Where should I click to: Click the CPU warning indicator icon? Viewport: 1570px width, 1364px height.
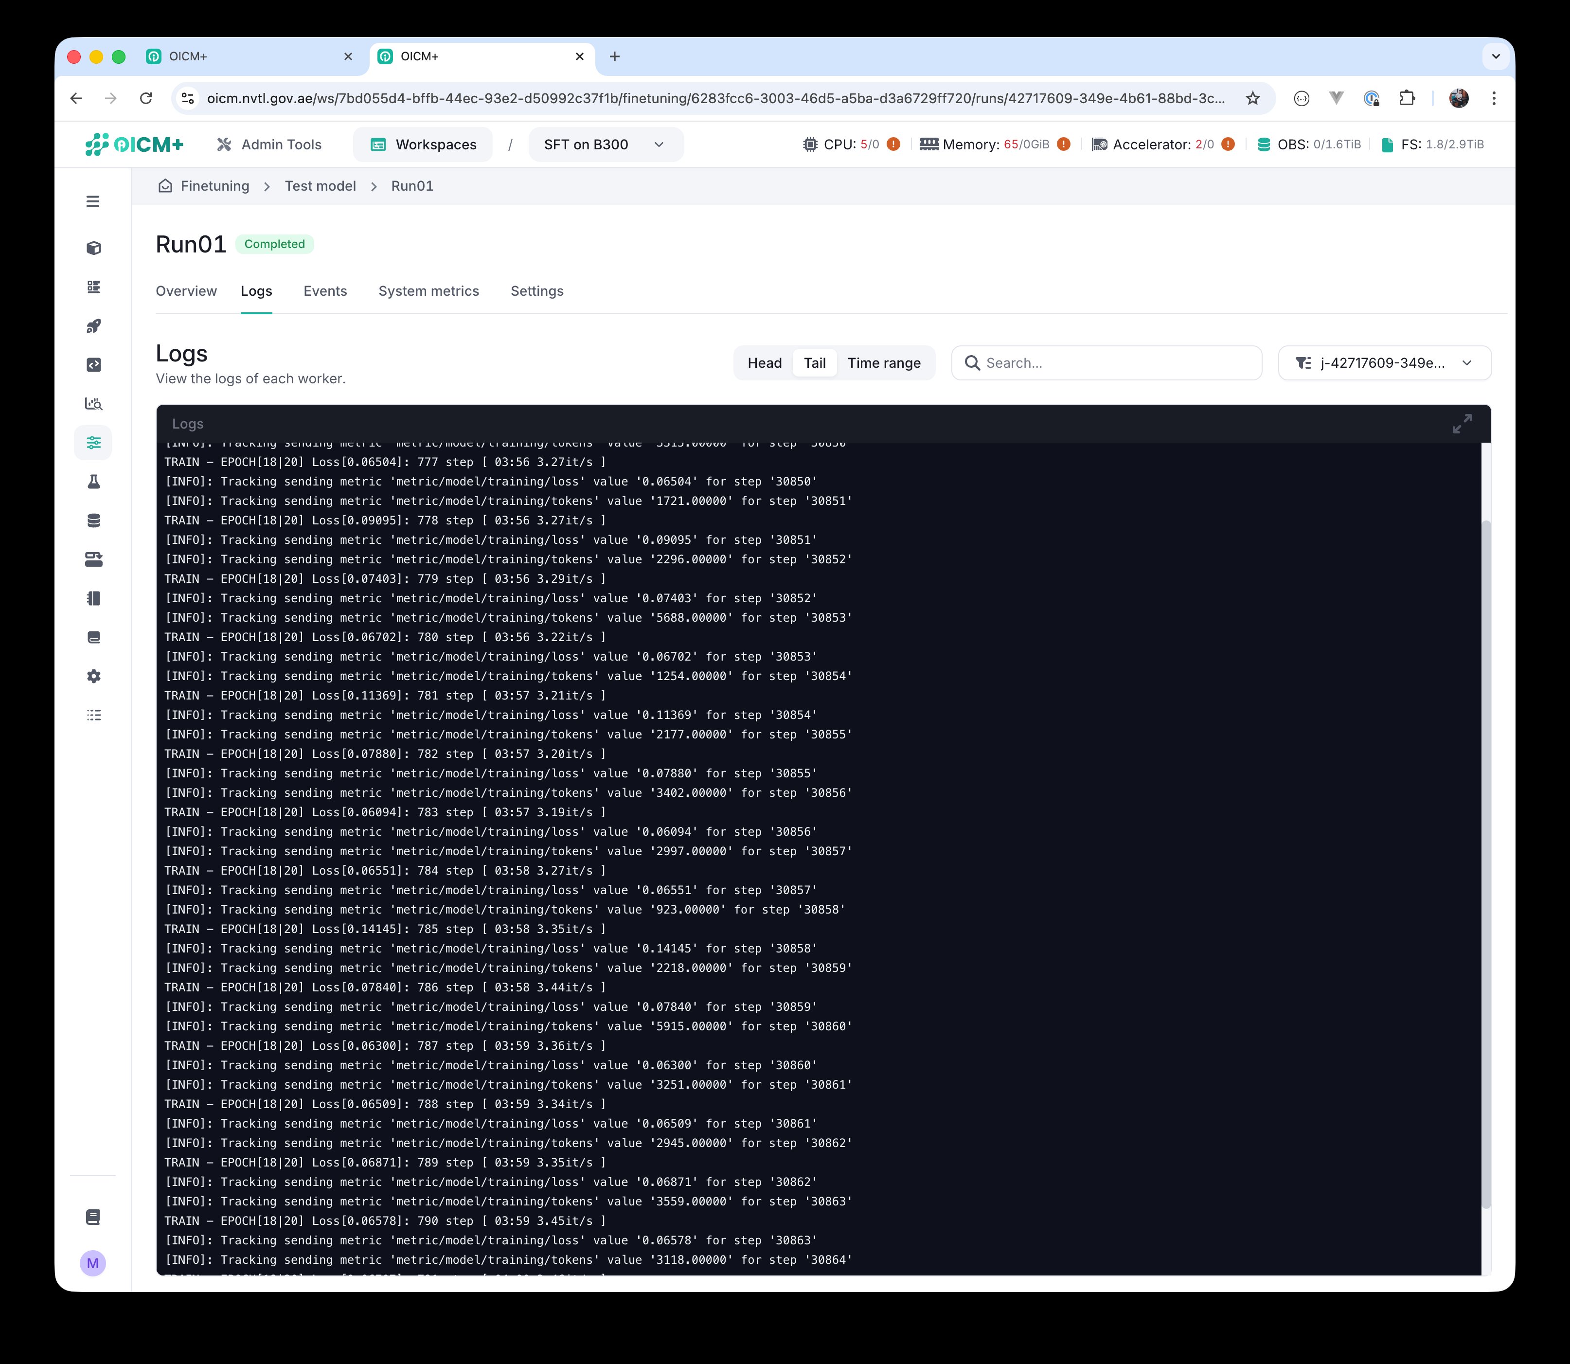click(893, 144)
